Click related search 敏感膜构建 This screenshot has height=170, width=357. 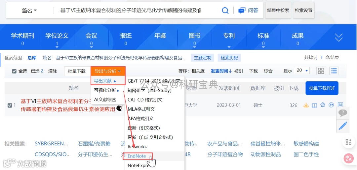pyautogui.click(x=306, y=144)
